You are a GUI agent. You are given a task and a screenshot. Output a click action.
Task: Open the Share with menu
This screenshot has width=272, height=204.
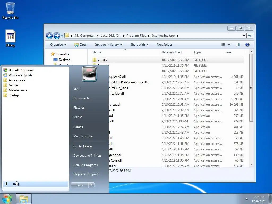[x=139, y=45]
